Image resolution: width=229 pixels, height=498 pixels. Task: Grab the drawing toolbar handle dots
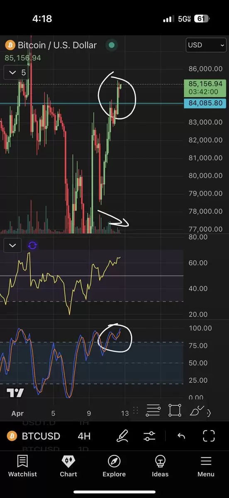pos(135,410)
